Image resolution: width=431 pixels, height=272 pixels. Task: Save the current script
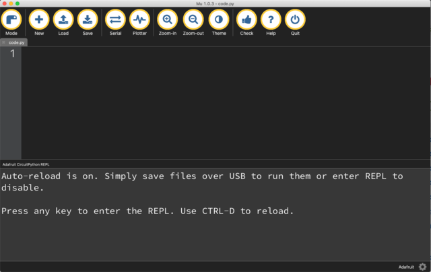point(88,22)
